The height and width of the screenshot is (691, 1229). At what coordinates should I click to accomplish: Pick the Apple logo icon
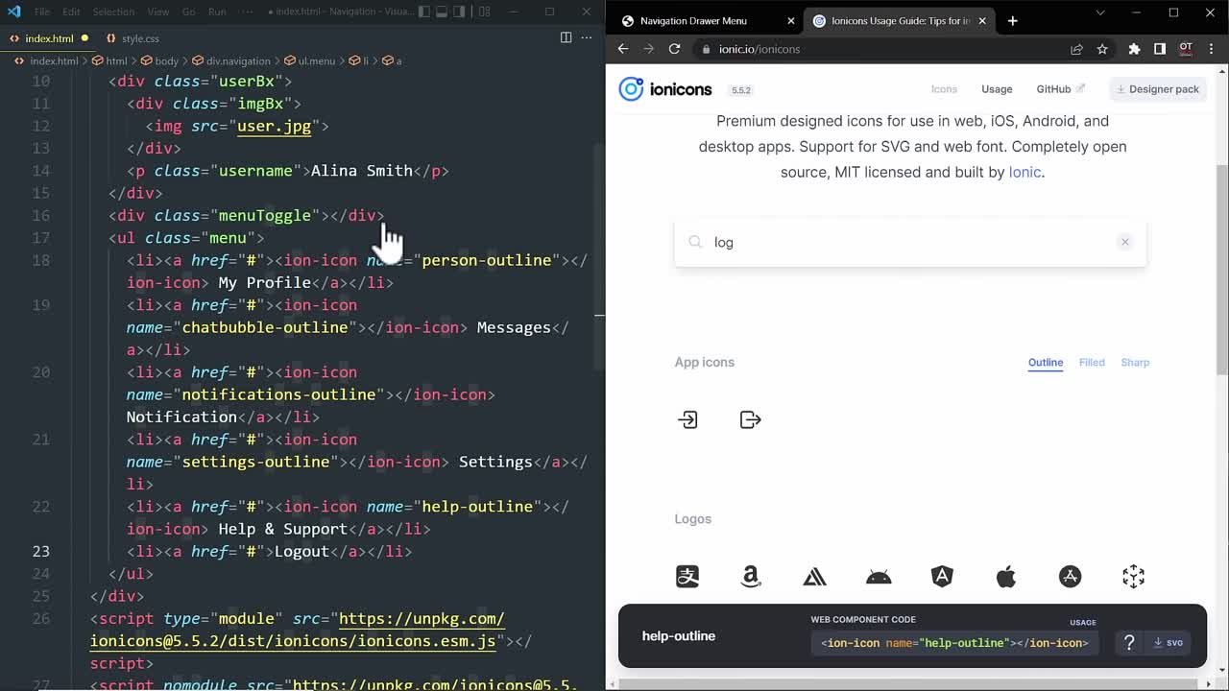click(x=1006, y=576)
